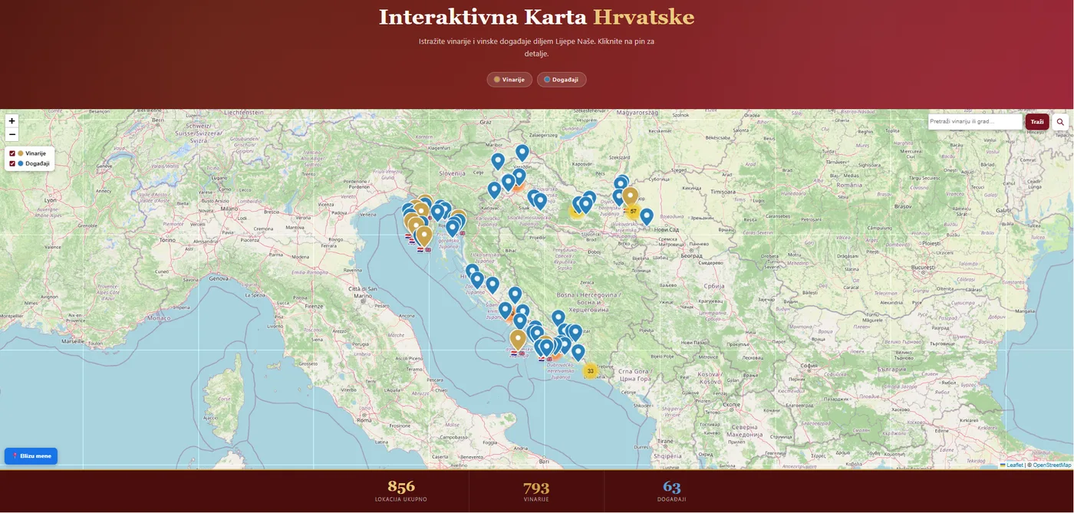
Task: Select the gold winery pin above the 57 cluster
Action: coord(630,198)
